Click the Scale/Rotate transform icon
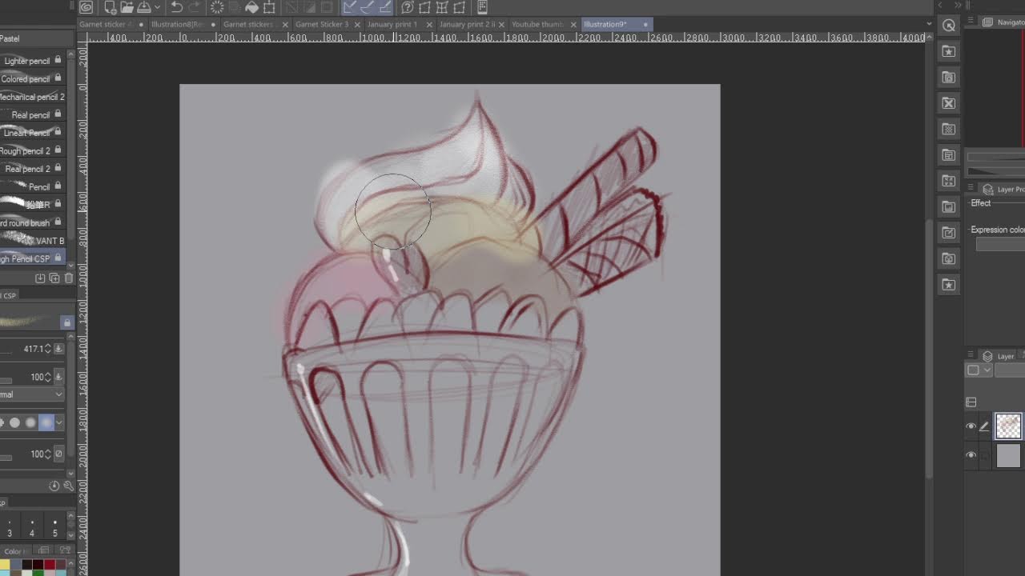 tap(269, 7)
